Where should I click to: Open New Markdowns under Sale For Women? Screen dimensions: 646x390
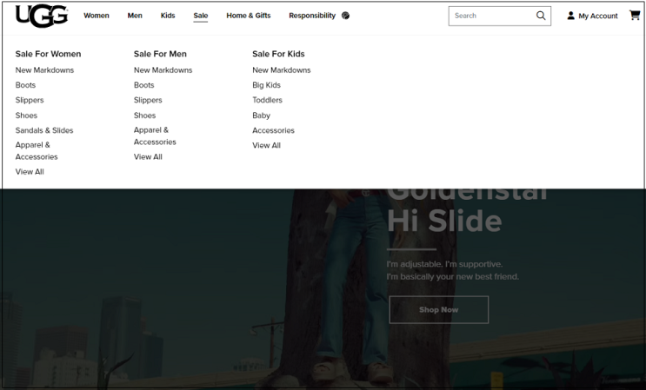[x=44, y=70]
